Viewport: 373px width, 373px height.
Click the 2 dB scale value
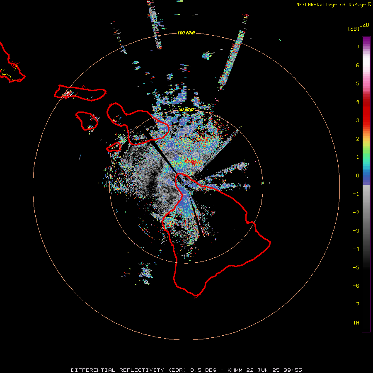click(x=358, y=139)
